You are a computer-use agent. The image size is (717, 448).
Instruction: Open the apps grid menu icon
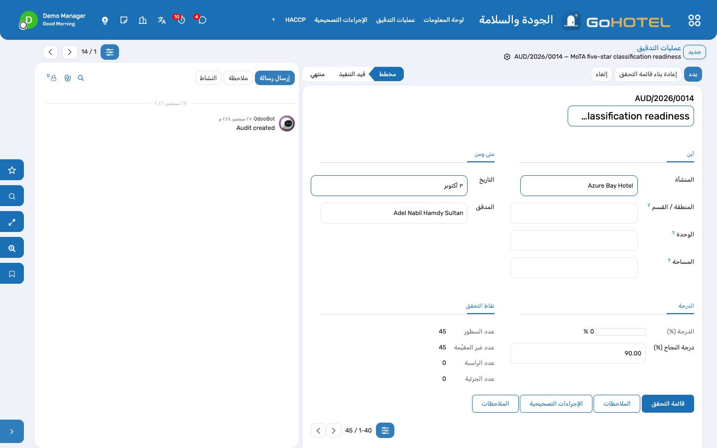(x=694, y=20)
